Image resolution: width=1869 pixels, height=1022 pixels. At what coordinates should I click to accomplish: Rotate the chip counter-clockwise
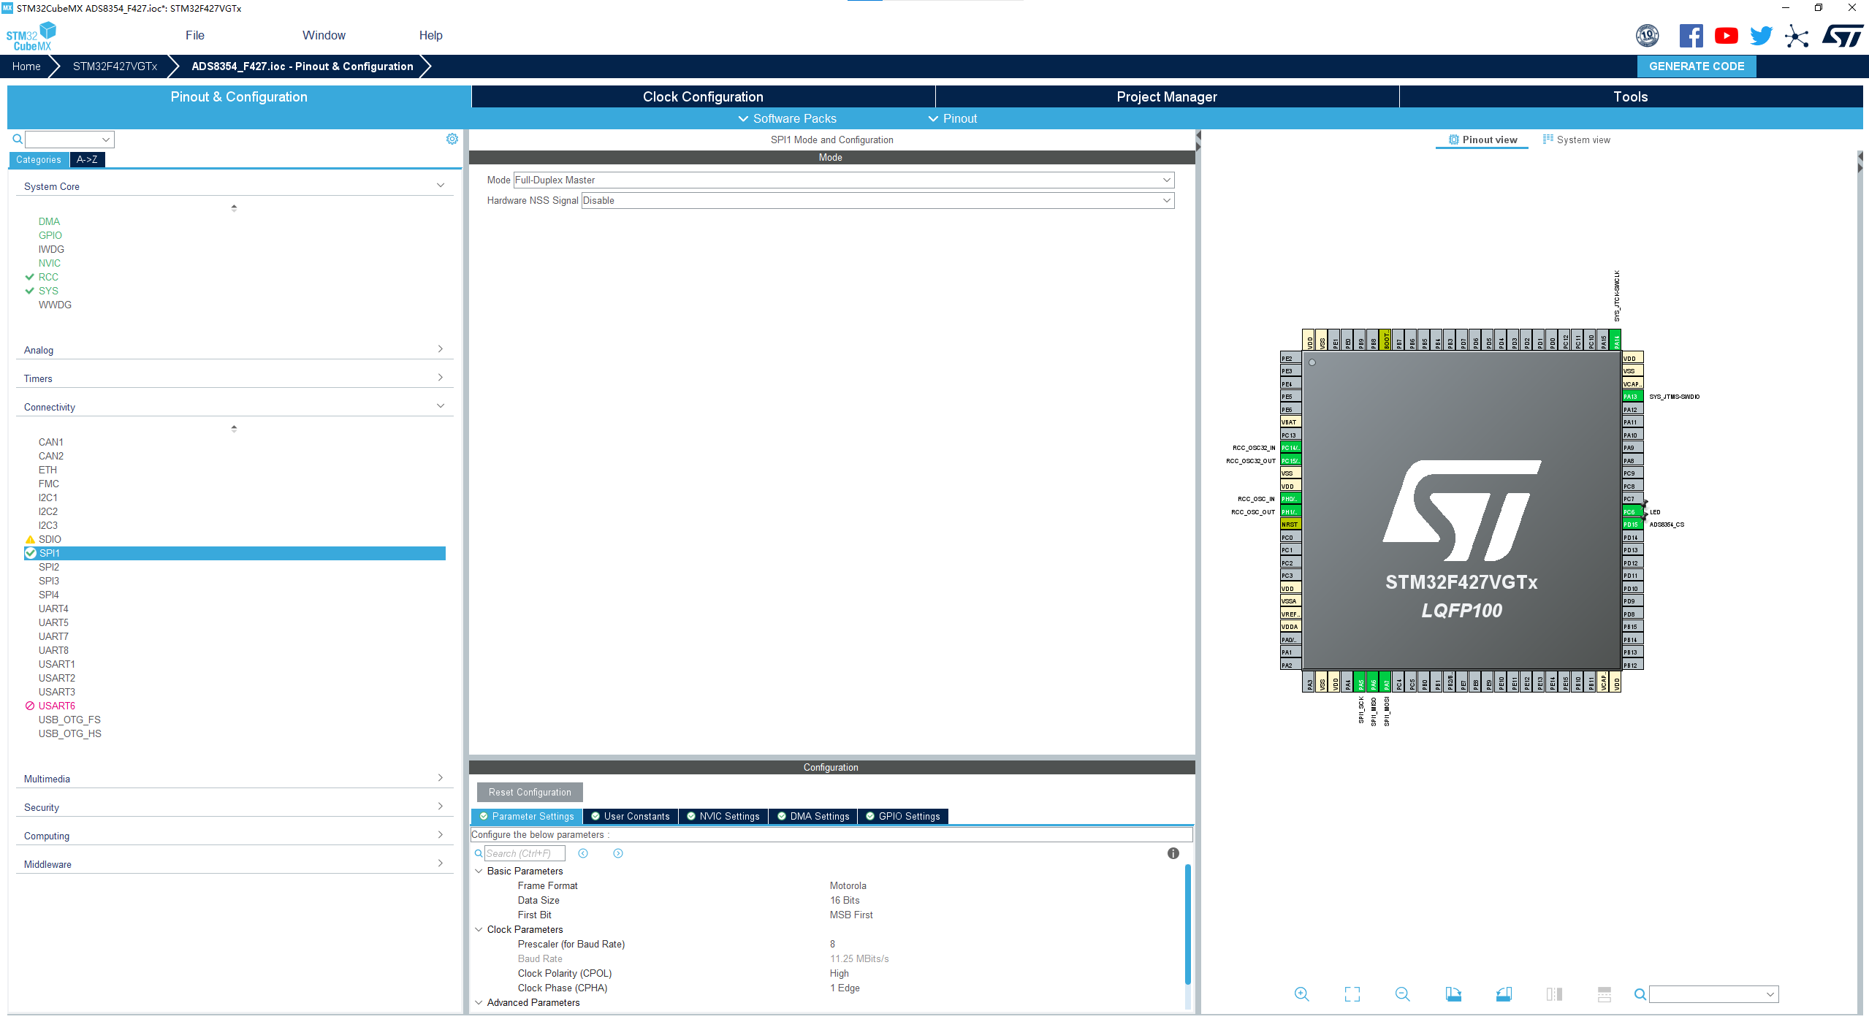(x=1504, y=994)
